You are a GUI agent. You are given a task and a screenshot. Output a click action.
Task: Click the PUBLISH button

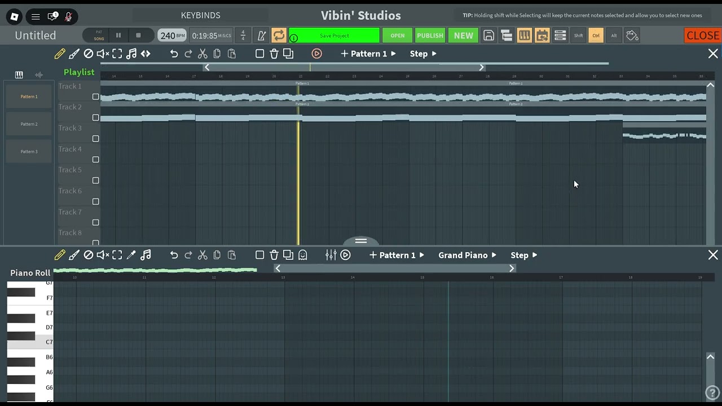(430, 36)
